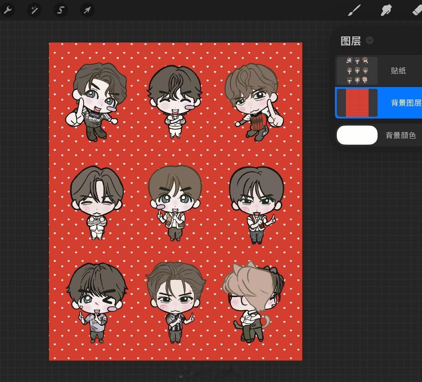Image resolution: width=422 pixels, height=382 pixels.
Task: Tap the top-left pointing chibi character
Action: [x=96, y=102]
